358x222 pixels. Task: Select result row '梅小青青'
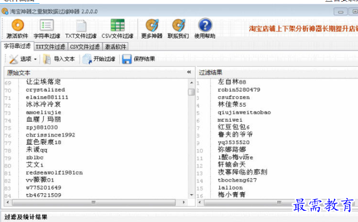click(x=232, y=195)
